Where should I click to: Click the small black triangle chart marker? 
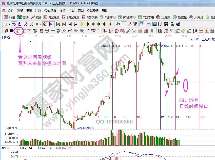click(x=30, y=41)
